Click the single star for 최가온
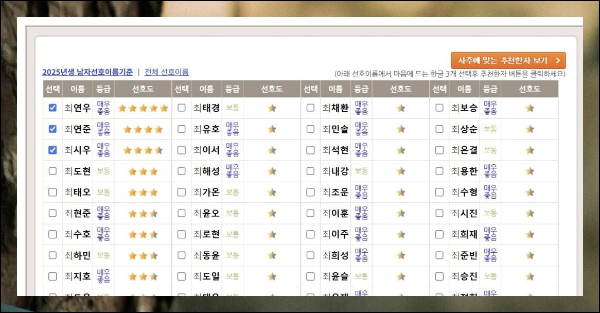600x313 pixels. 272,193
